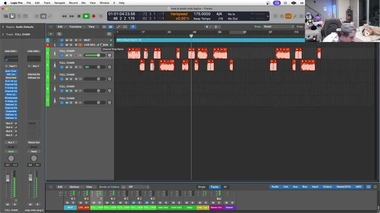Click pan knob on track 4 FULL CHAIN

110,67
